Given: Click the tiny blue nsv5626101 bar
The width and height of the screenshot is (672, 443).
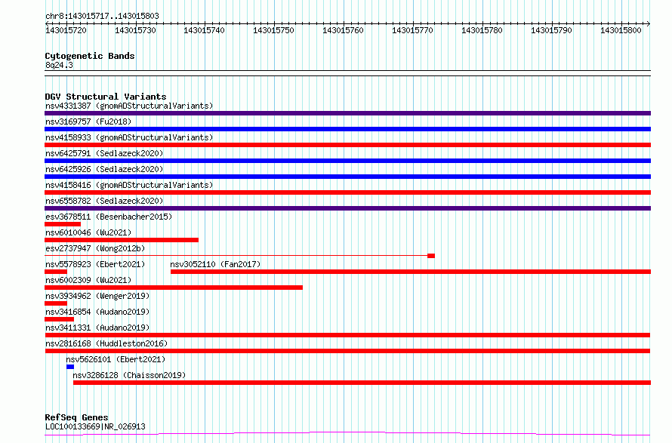Looking at the screenshot, I should click(x=70, y=367).
